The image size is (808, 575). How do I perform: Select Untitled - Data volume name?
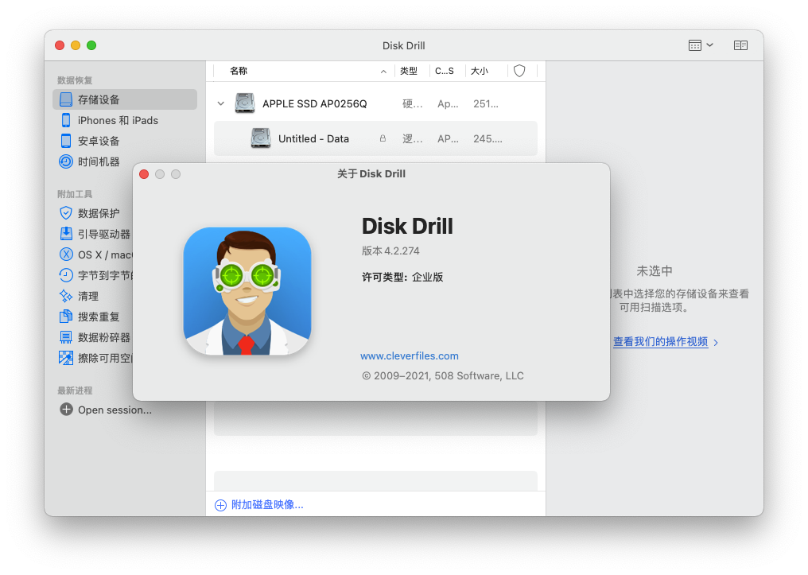click(x=314, y=138)
